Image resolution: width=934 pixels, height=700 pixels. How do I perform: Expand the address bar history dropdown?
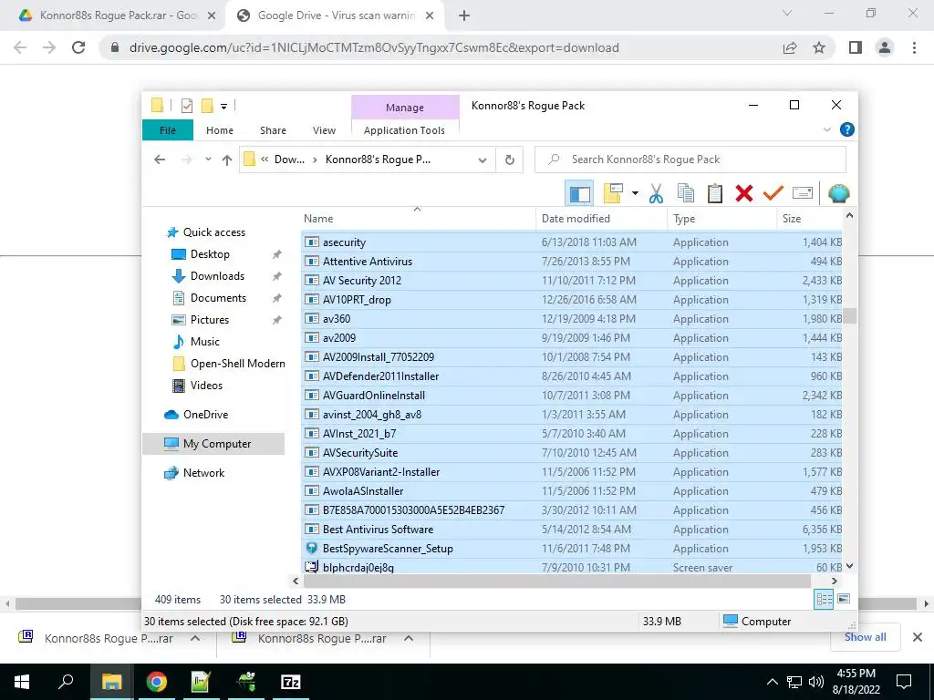pyautogui.click(x=483, y=160)
